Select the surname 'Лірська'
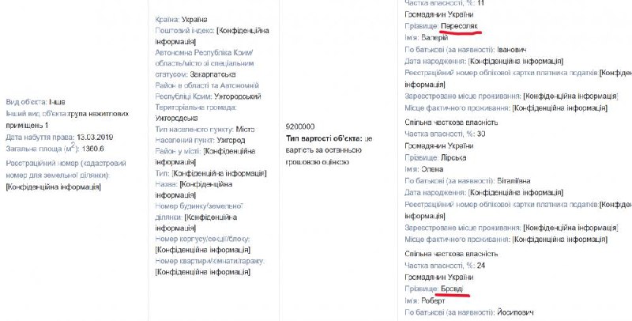Image resolution: width=632 pixels, height=321 pixels. pyautogui.click(x=453, y=157)
